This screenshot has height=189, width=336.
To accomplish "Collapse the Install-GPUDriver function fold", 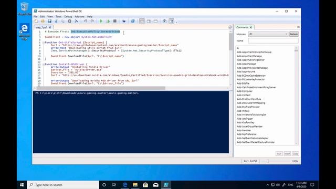I will [x=44, y=64].
